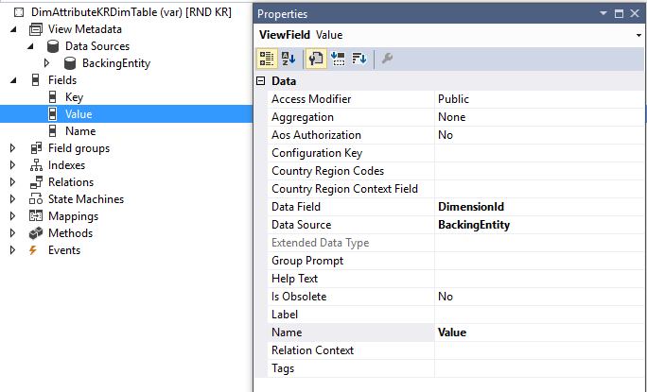Collapse the Data category in Properties

261,82
